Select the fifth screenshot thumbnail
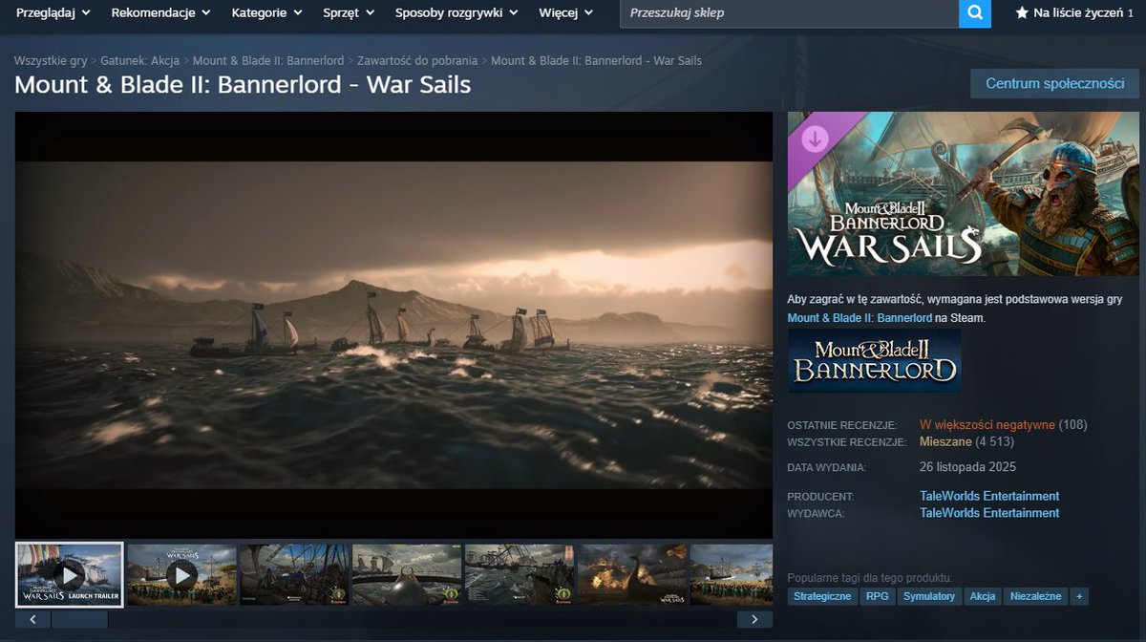The width and height of the screenshot is (1146, 642). click(x=520, y=575)
